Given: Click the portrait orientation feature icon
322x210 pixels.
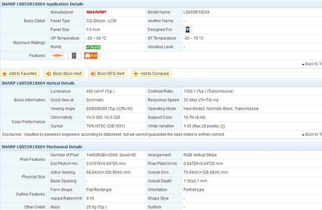Looking at the screenshot, I should click(x=74, y=56).
